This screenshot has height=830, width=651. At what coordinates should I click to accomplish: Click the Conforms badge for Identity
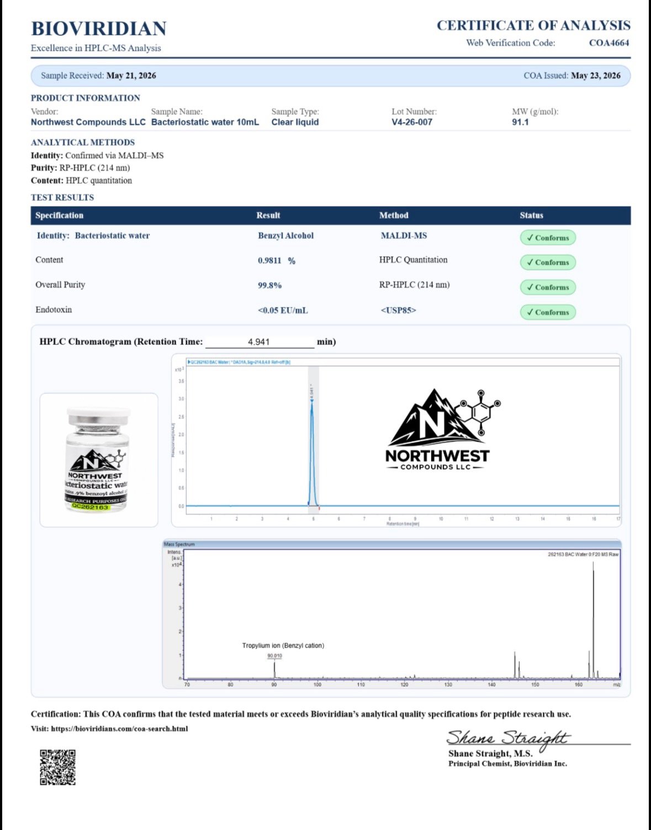pos(548,238)
